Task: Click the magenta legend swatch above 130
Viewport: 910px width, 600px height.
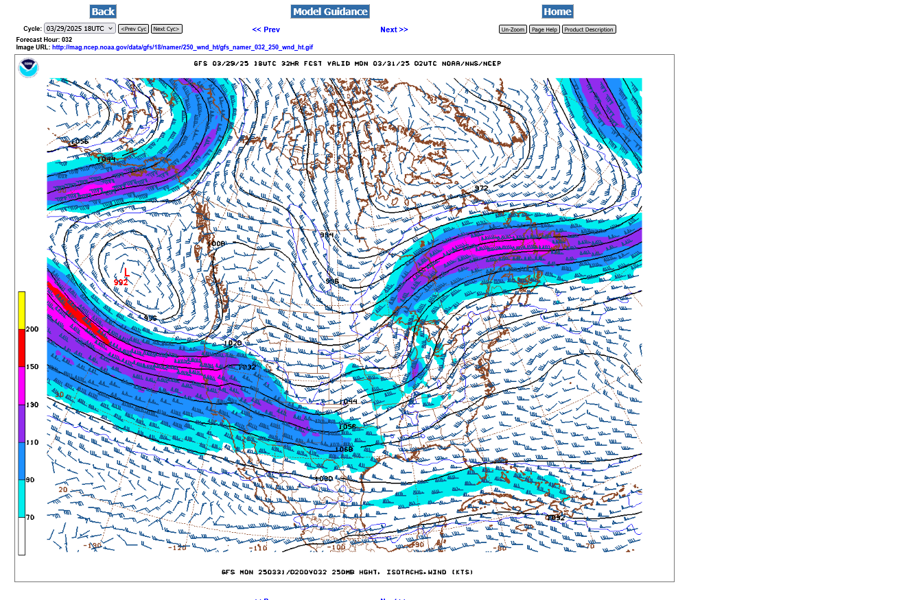Action: [21, 386]
